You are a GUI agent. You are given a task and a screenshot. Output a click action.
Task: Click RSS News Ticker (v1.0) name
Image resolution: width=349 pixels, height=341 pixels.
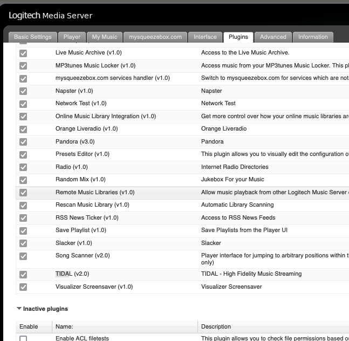point(87,217)
